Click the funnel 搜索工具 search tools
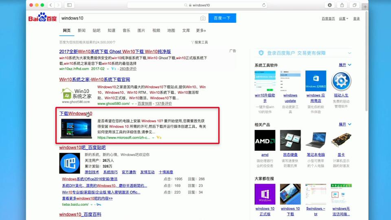 [199, 42]
